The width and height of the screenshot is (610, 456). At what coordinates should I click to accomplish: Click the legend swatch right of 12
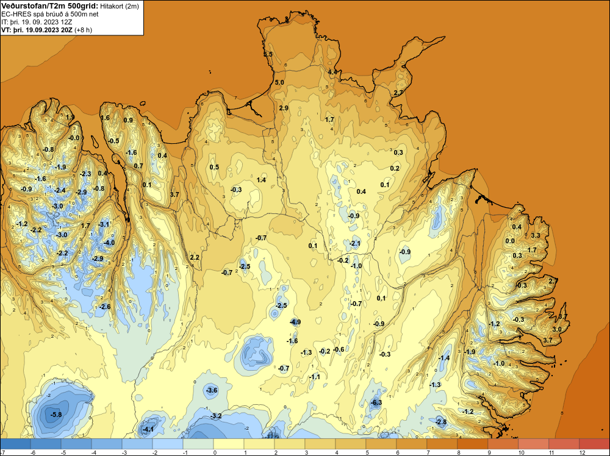pos(594,444)
